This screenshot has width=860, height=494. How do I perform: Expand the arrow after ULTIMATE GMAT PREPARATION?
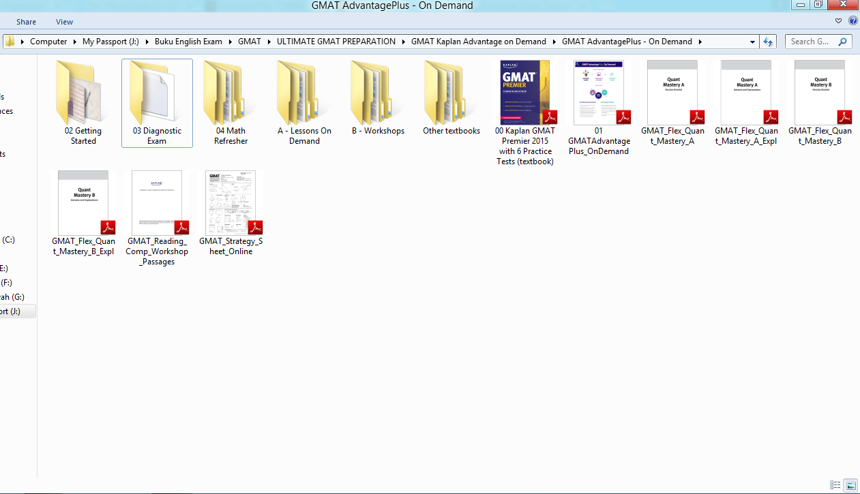404,42
